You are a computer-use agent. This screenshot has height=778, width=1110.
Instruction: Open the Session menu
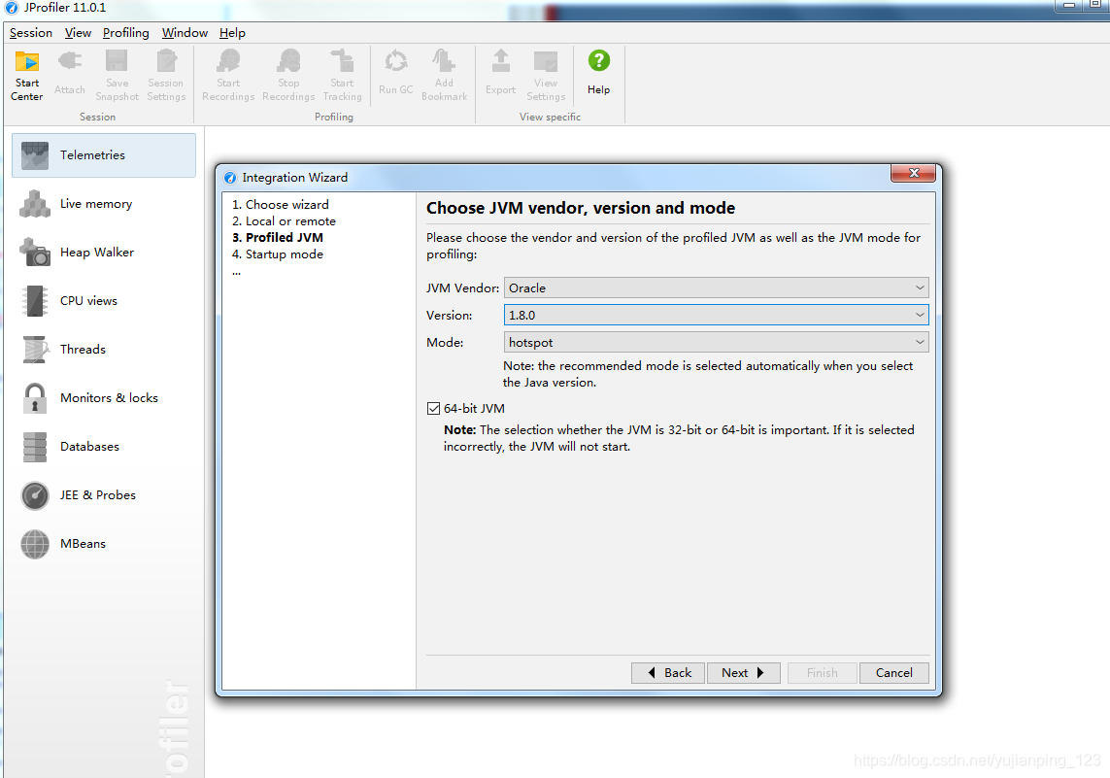pyautogui.click(x=30, y=33)
